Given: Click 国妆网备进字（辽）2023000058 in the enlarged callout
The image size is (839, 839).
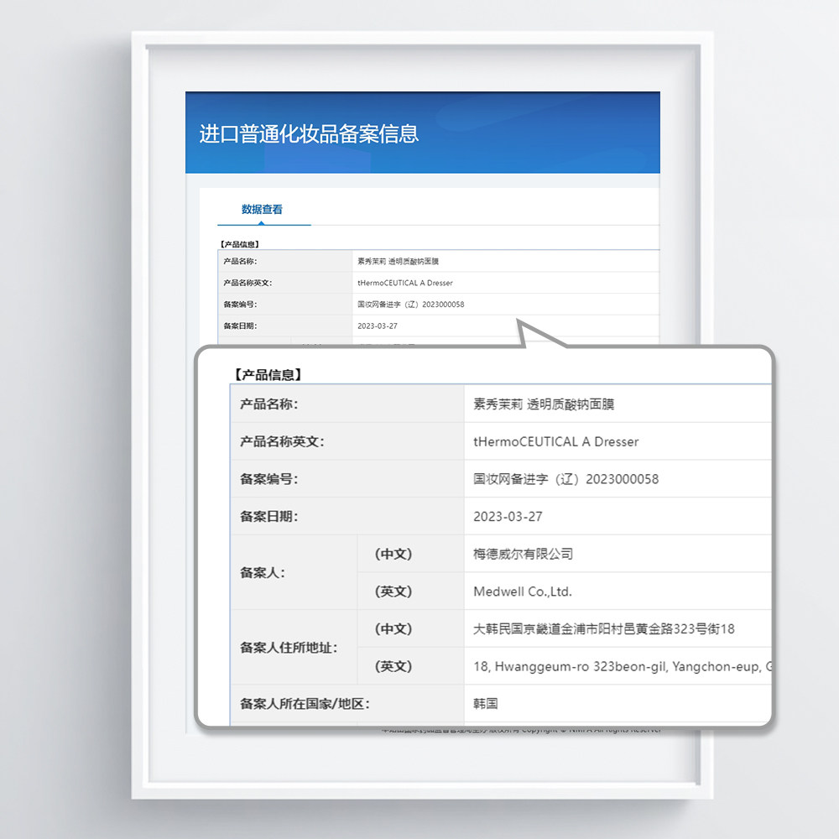Looking at the screenshot, I should pos(565,479).
